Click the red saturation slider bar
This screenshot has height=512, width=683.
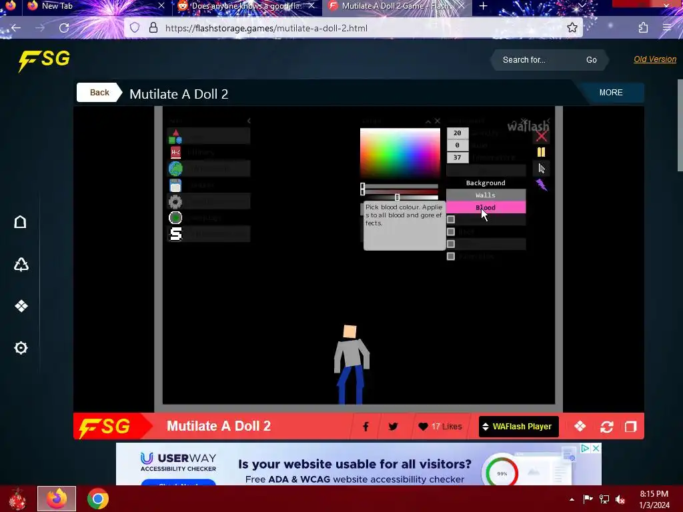coord(400,191)
